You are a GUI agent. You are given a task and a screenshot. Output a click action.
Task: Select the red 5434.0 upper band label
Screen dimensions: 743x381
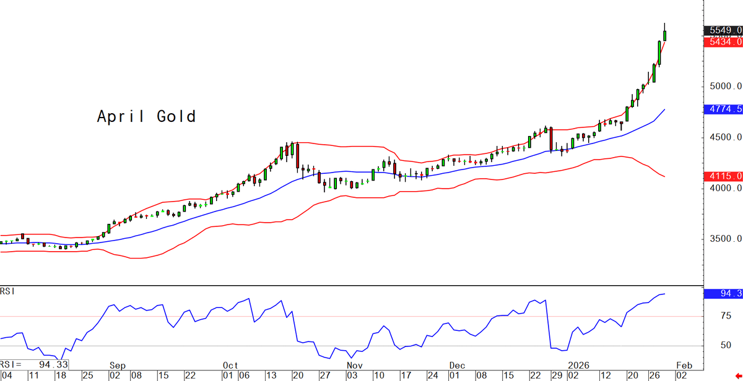point(723,41)
